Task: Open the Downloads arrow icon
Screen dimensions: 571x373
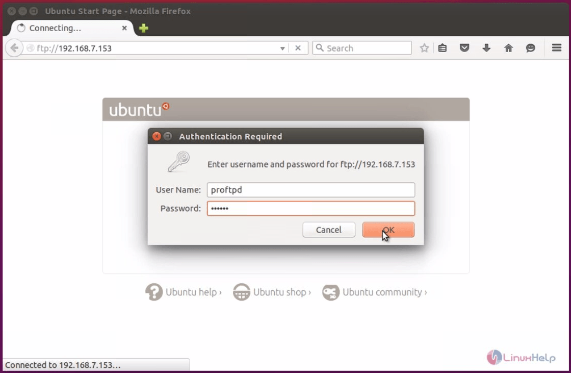Action: pyautogui.click(x=486, y=48)
